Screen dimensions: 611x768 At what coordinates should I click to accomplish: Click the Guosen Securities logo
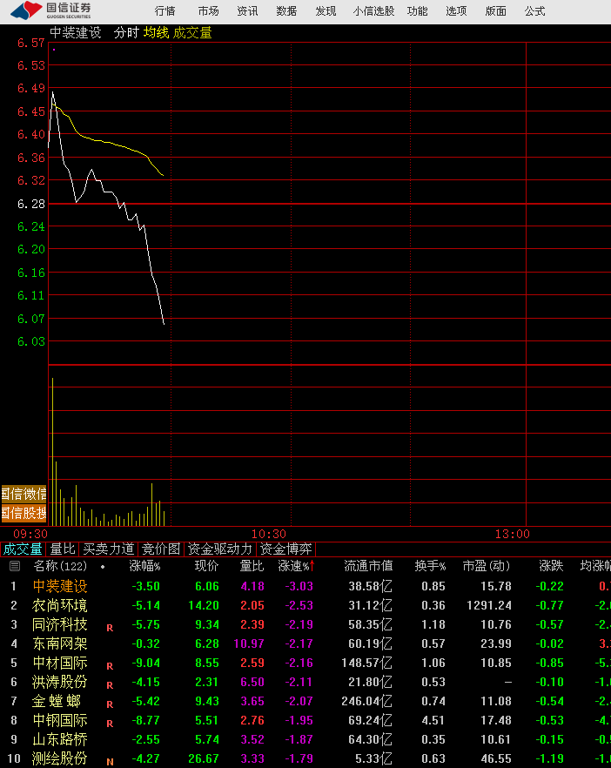pos(51,10)
